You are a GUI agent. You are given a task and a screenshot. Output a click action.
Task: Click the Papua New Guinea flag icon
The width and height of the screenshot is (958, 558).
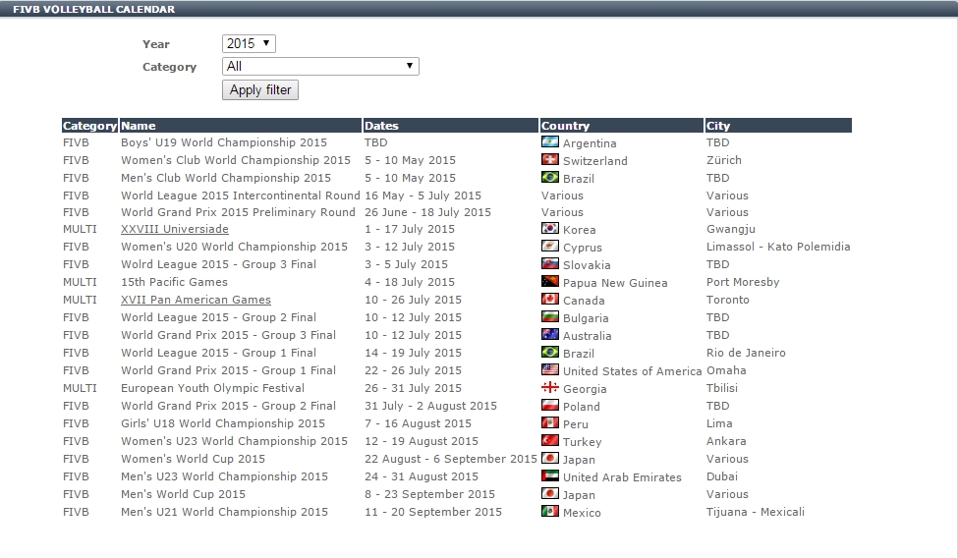pyautogui.click(x=550, y=282)
